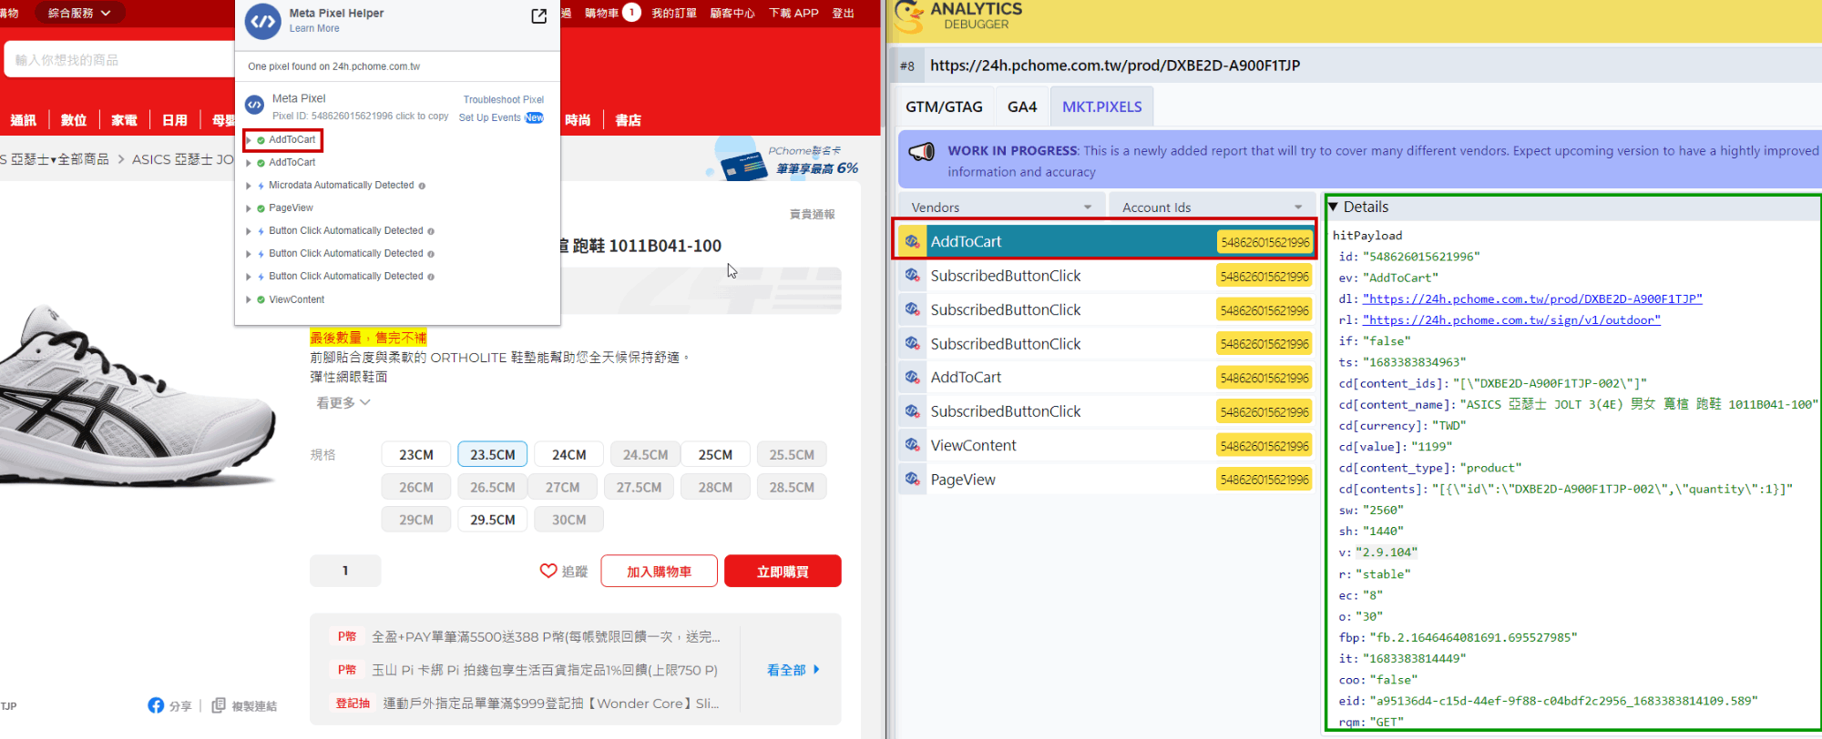The width and height of the screenshot is (1822, 739).
Task: Click the 購物車 cart link in header
Action: click(x=601, y=13)
